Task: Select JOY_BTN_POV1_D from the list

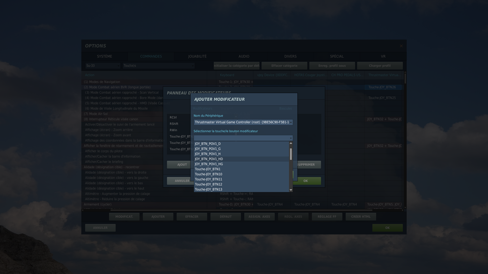Action: (x=241, y=144)
